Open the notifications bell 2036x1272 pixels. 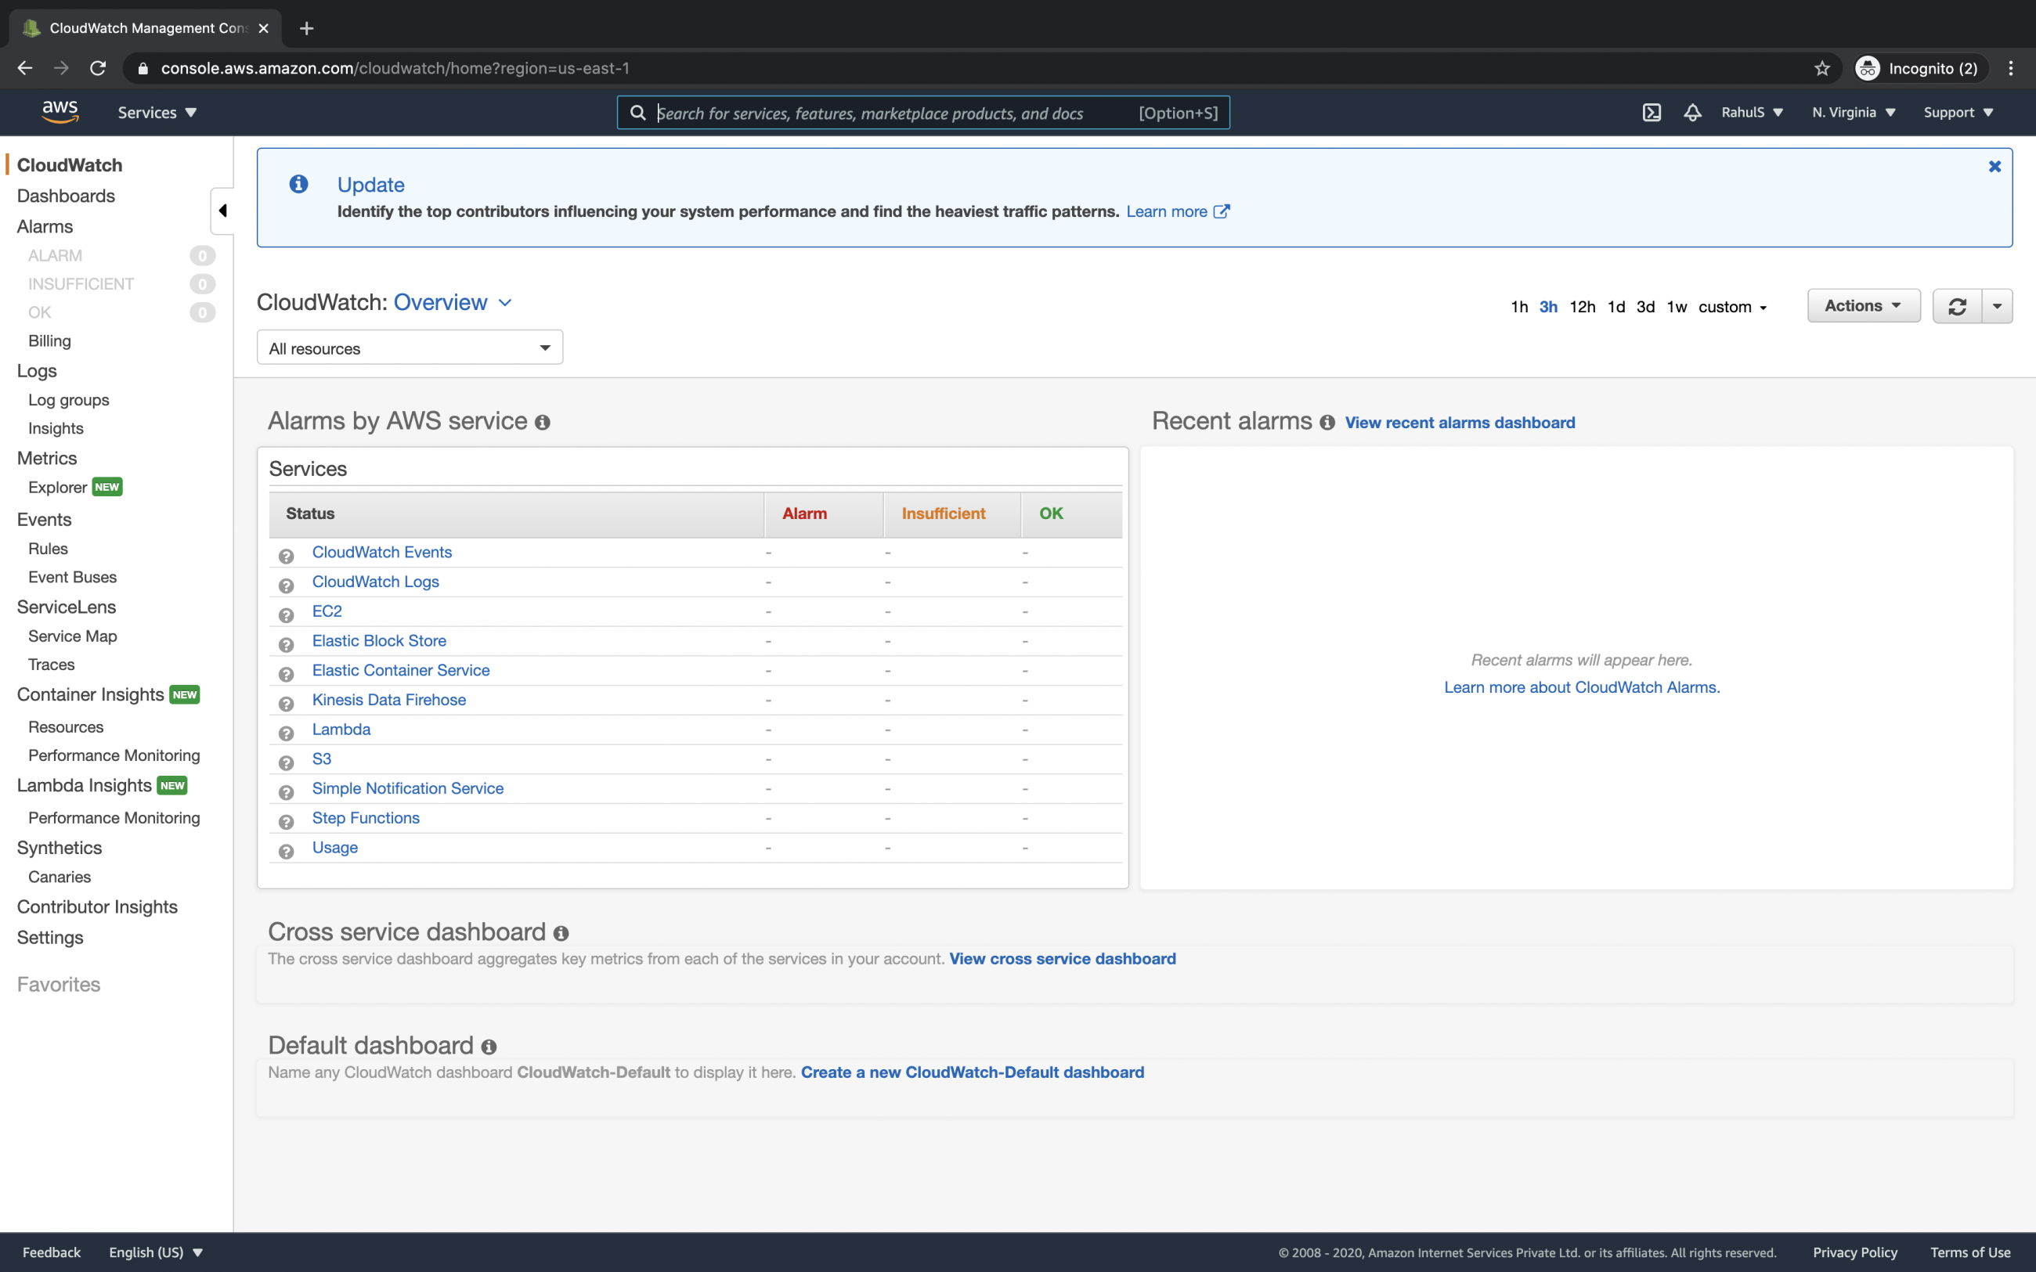1692,112
